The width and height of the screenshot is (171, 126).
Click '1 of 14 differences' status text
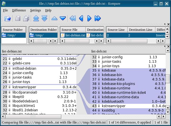click(x=130, y=122)
